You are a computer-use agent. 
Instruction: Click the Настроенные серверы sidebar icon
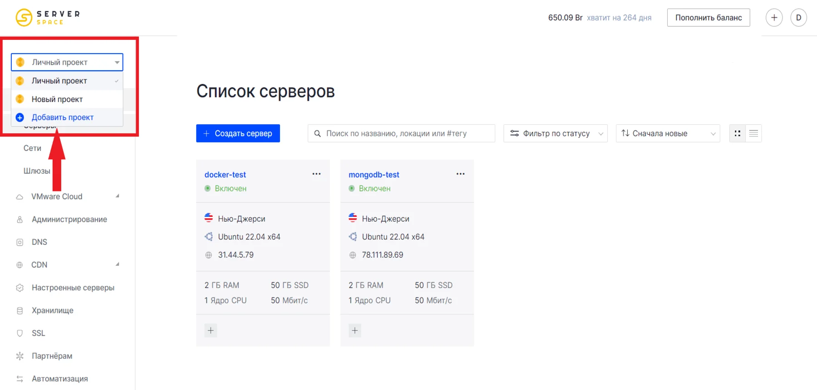(x=20, y=288)
